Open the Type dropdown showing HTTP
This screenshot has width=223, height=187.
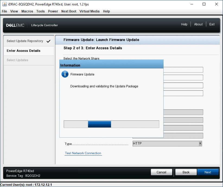tap(167, 143)
